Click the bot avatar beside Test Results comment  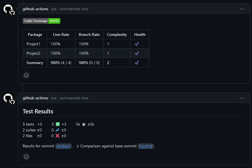tap(8, 98)
